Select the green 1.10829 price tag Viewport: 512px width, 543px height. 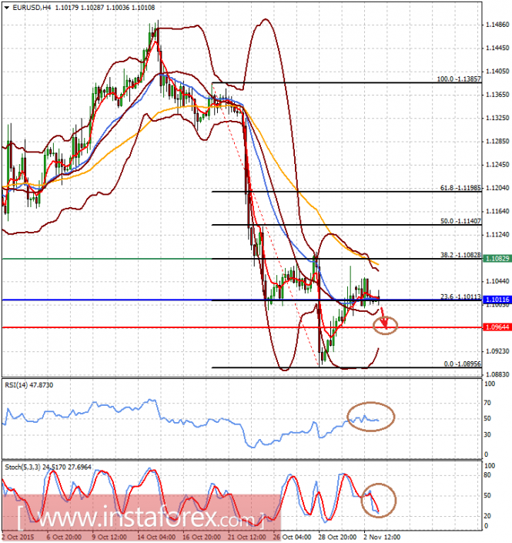click(x=497, y=259)
